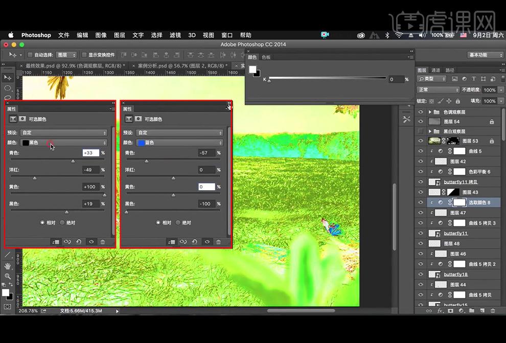The image size is (506, 343).
Task: Click the K value field in Color panel
Action: click(395, 79)
